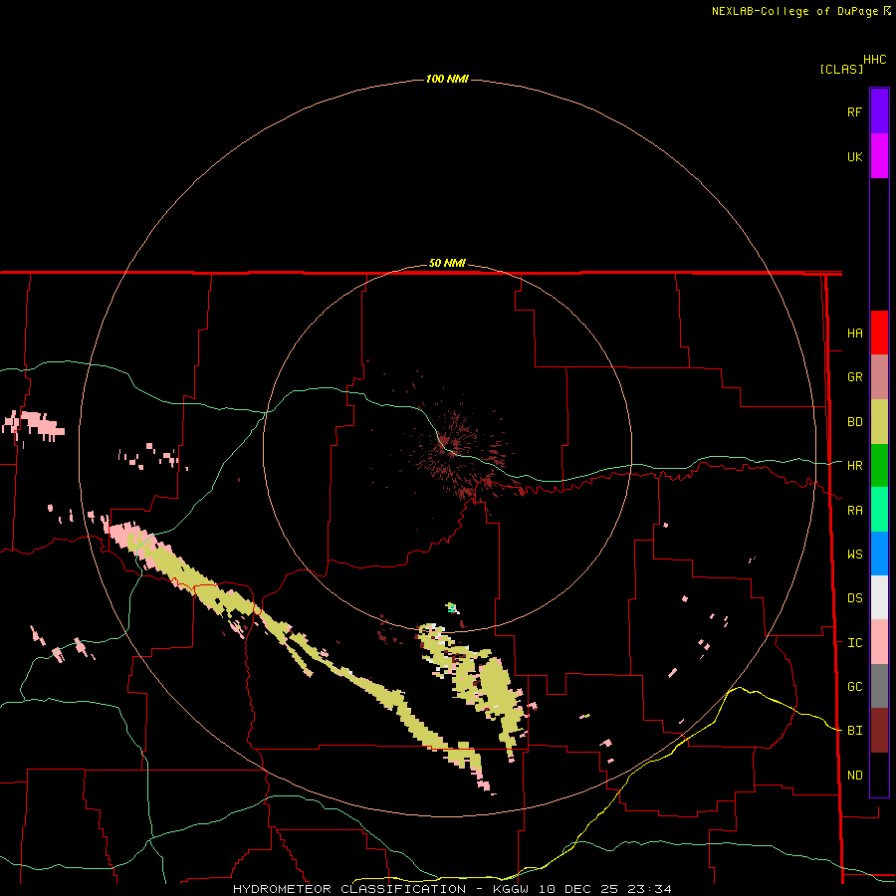Pick the HR green legend swatch
Screen dimensions: 896x896
[879, 465]
